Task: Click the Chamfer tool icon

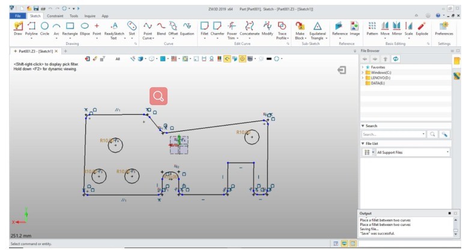Action: 217,26
